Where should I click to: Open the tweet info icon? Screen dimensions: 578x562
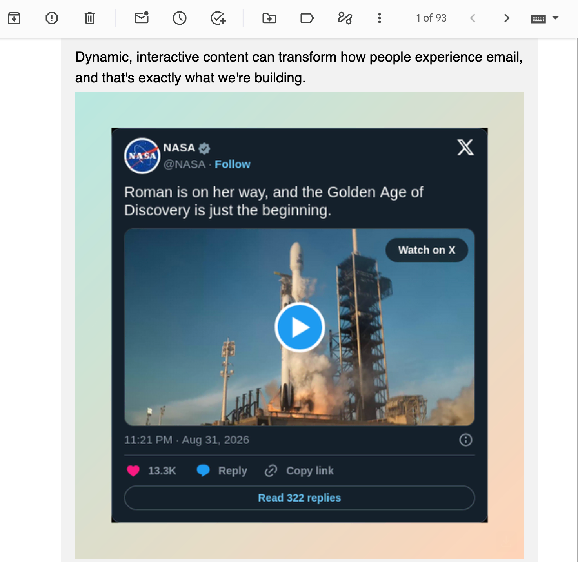[466, 440]
